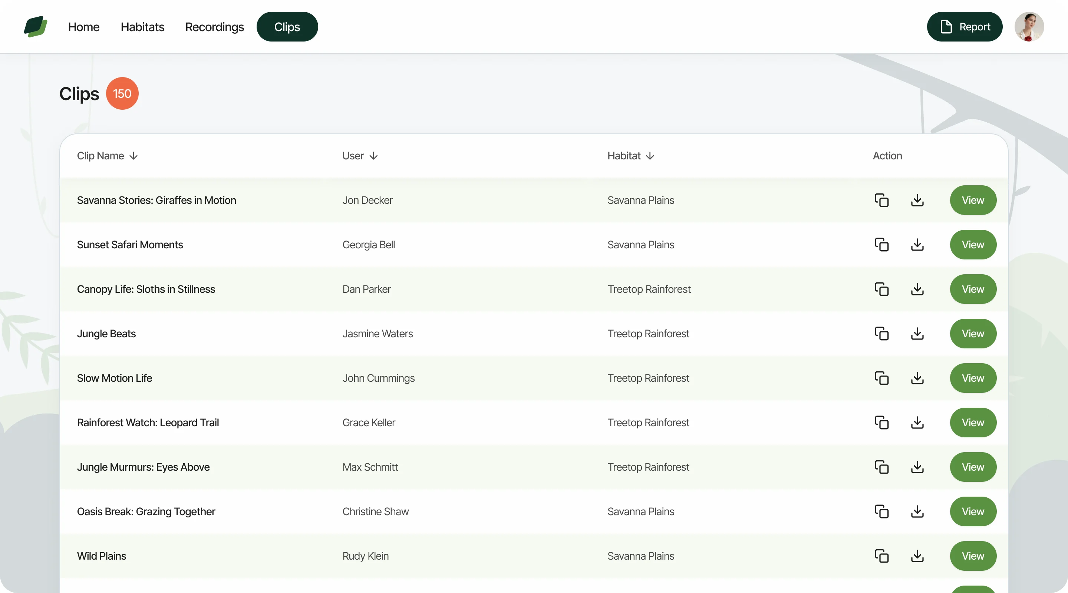Click the user name Jasmine Waters

point(378,334)
